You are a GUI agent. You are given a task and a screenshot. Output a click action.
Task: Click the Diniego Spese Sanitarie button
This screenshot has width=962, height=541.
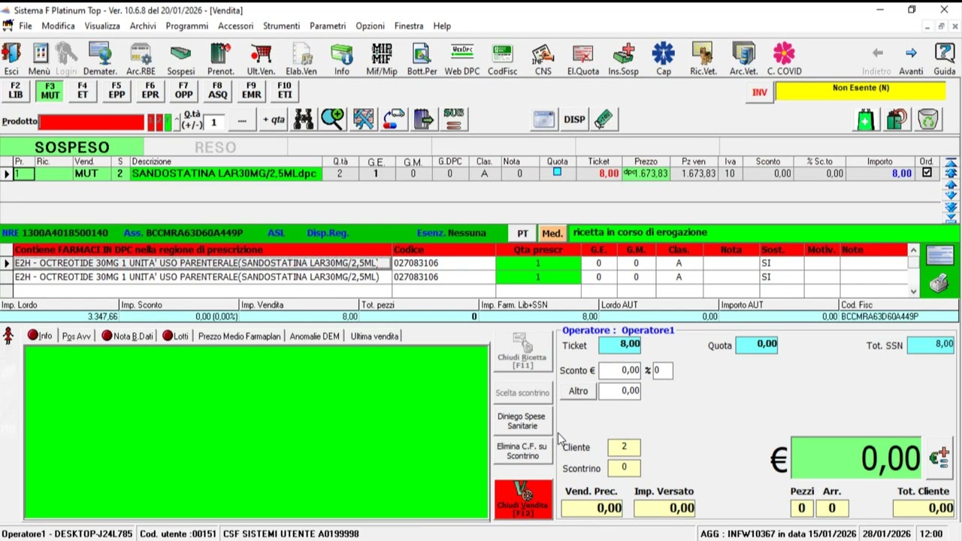click(x=522, y=421)
